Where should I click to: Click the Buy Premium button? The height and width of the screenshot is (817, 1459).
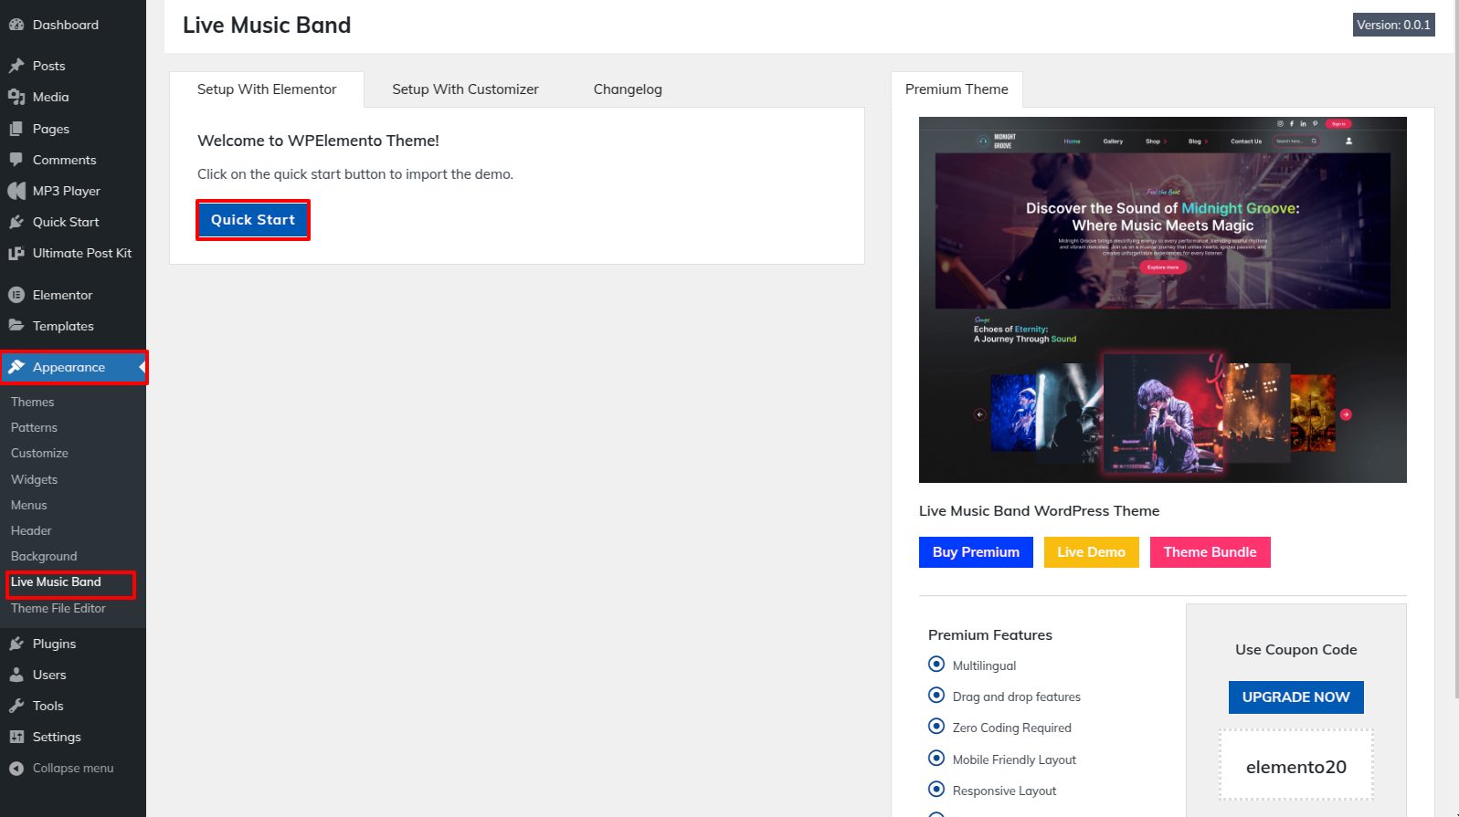(976, 552)
